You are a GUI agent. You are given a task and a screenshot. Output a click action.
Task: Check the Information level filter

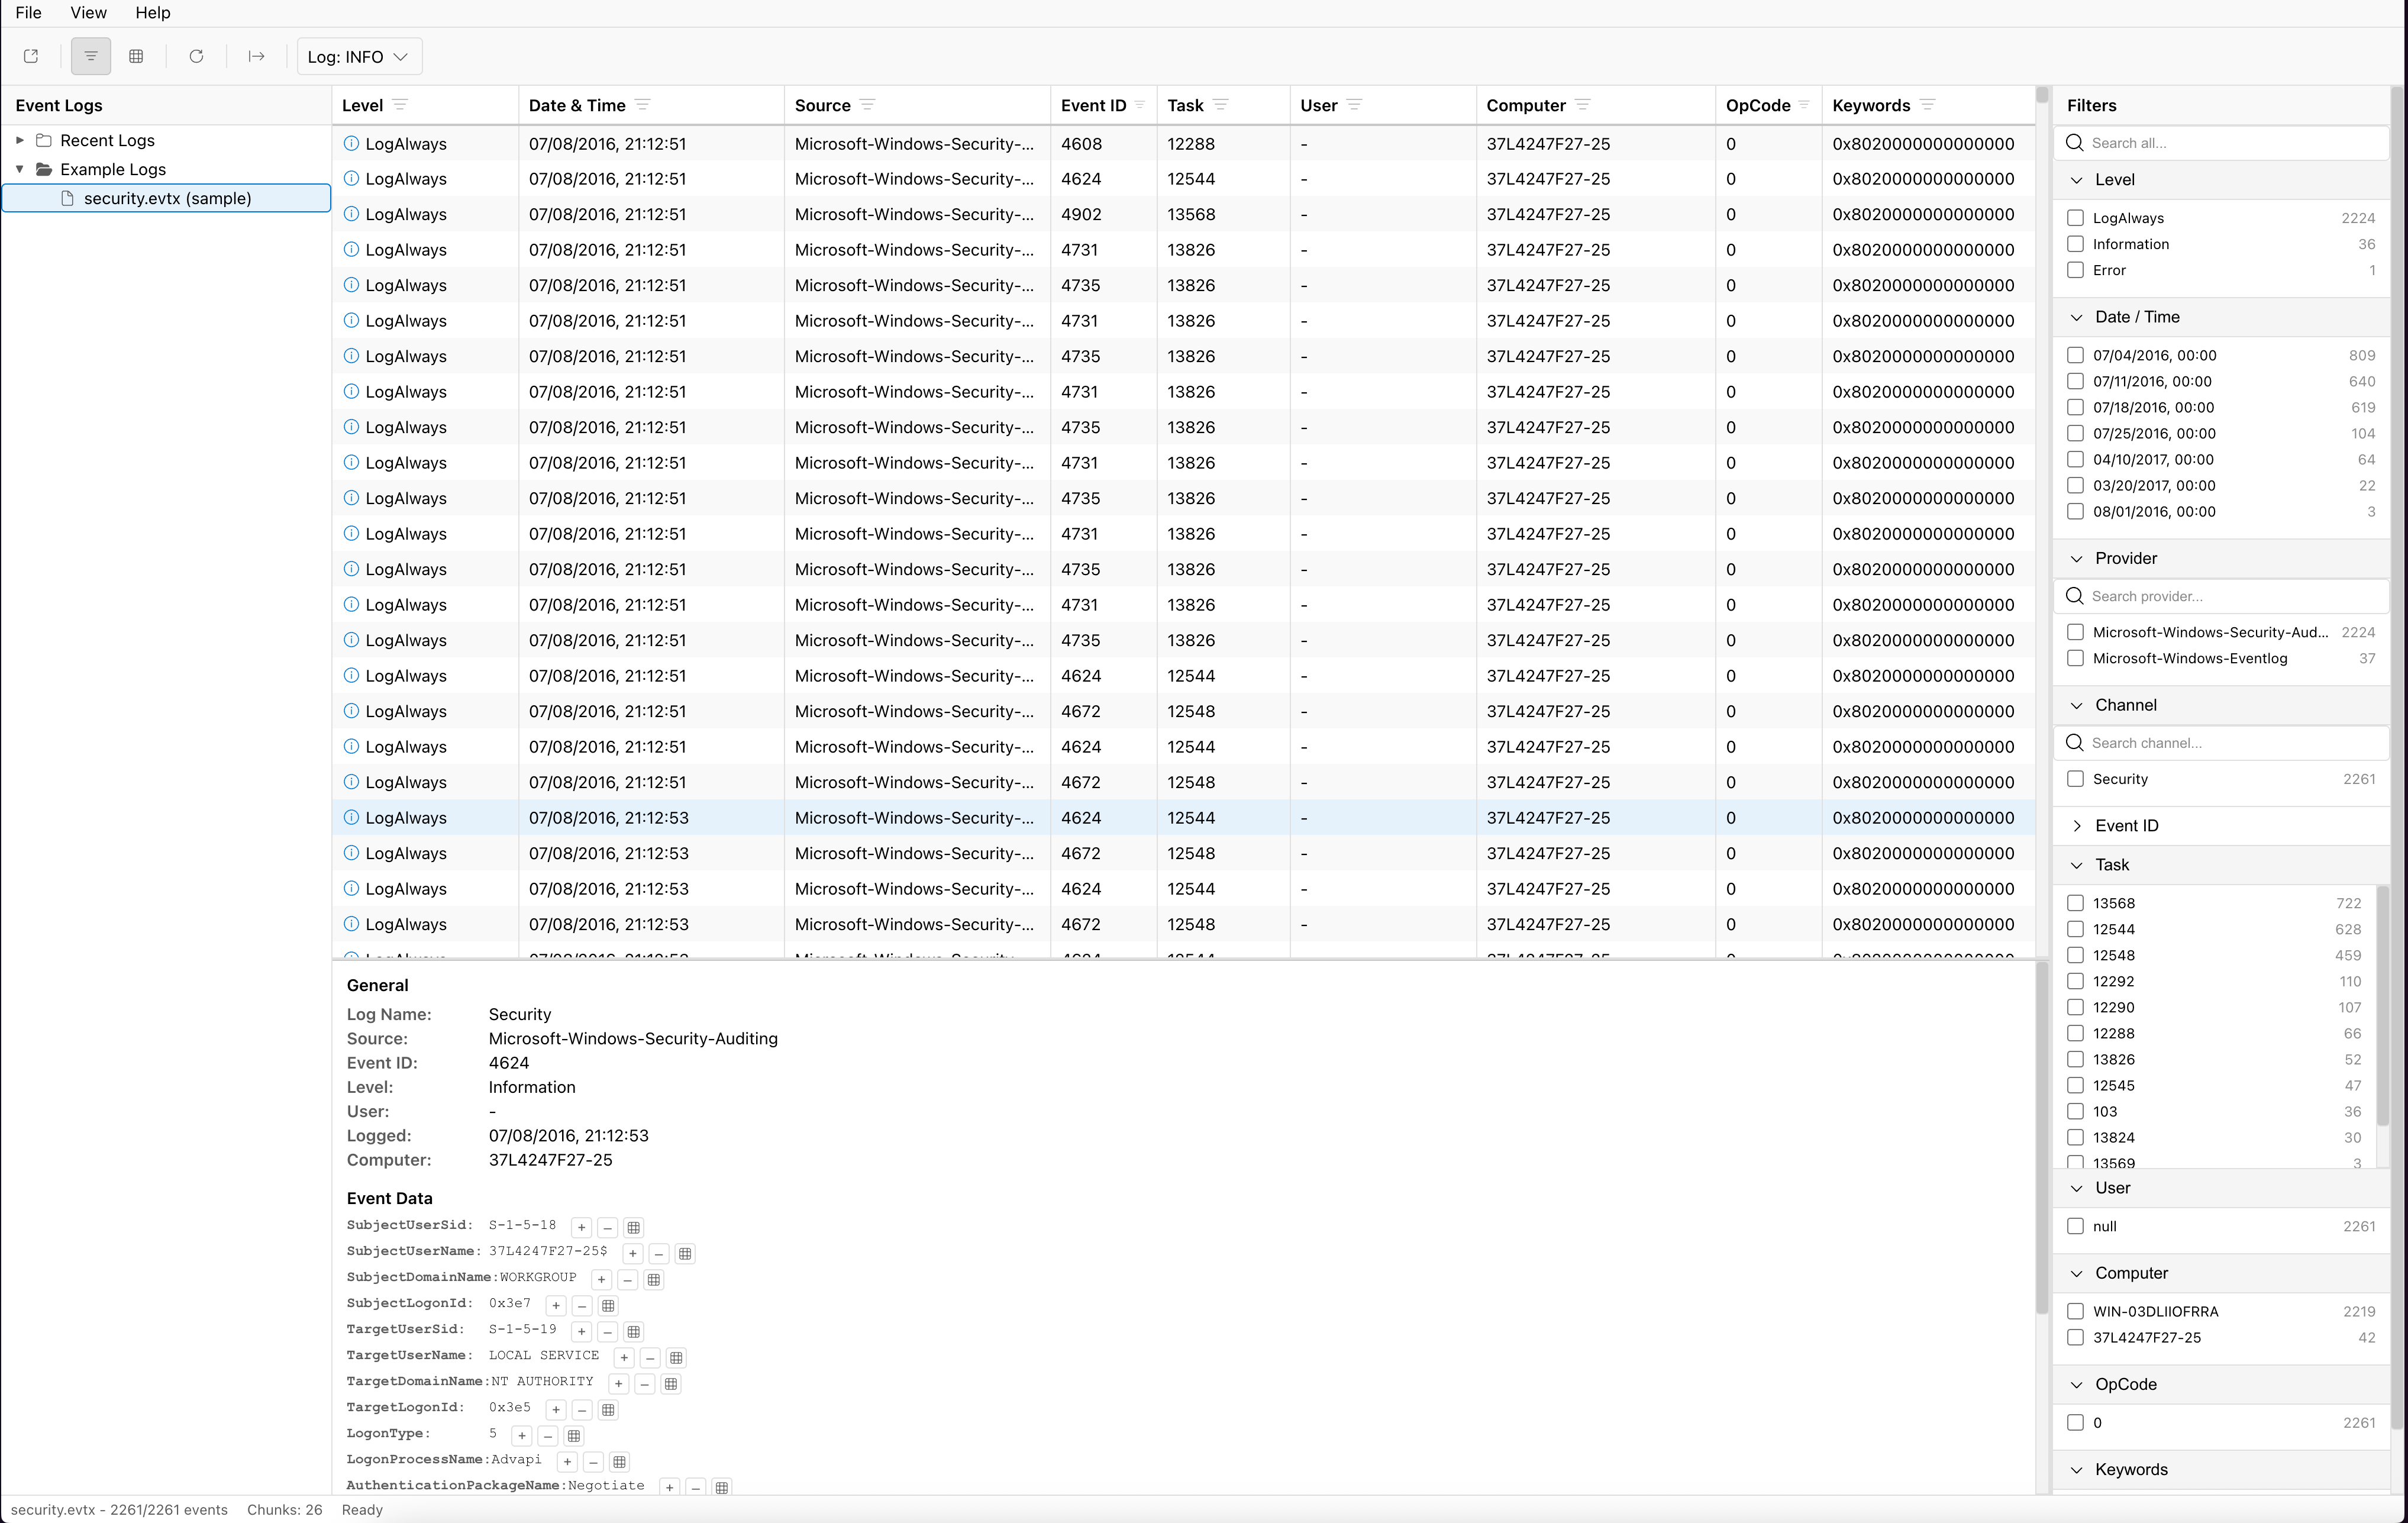[2075, 244]
